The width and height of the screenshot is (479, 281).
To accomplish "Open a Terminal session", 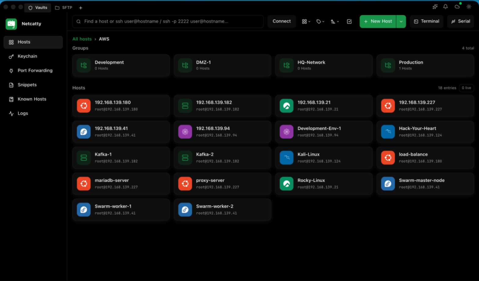I will (426, 21).
